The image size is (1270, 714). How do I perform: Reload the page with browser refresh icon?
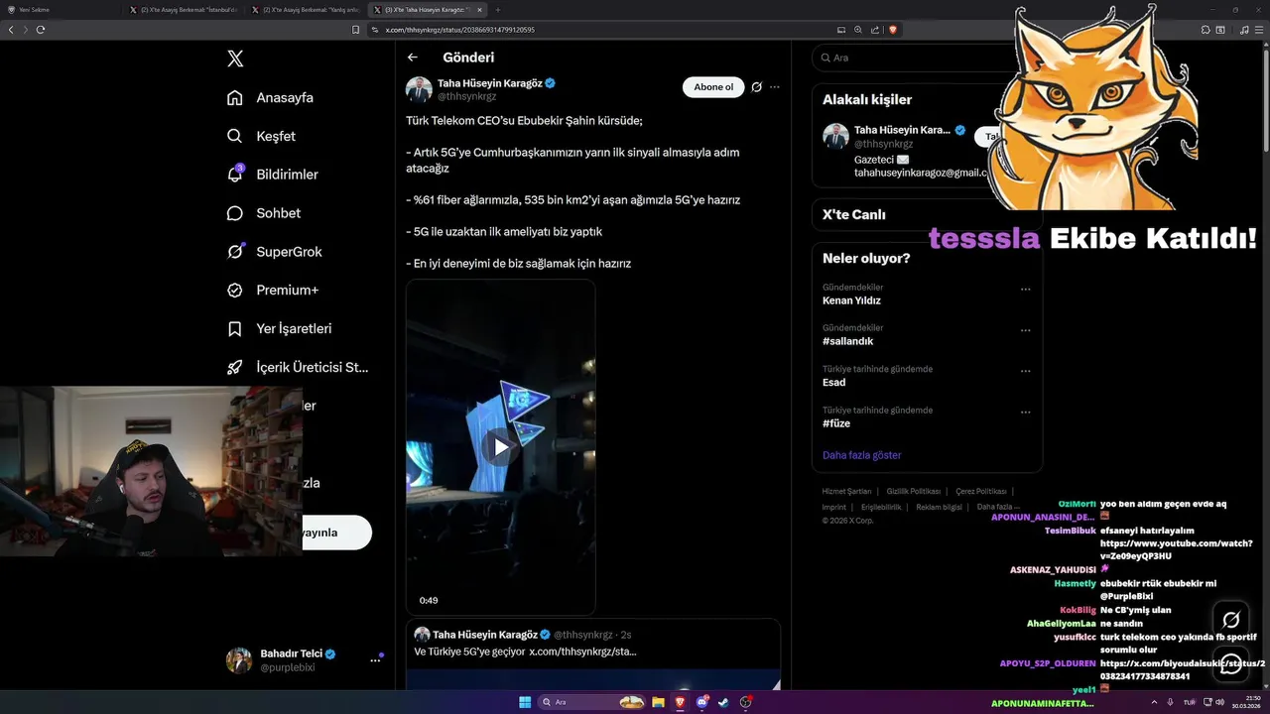(41, 30)
